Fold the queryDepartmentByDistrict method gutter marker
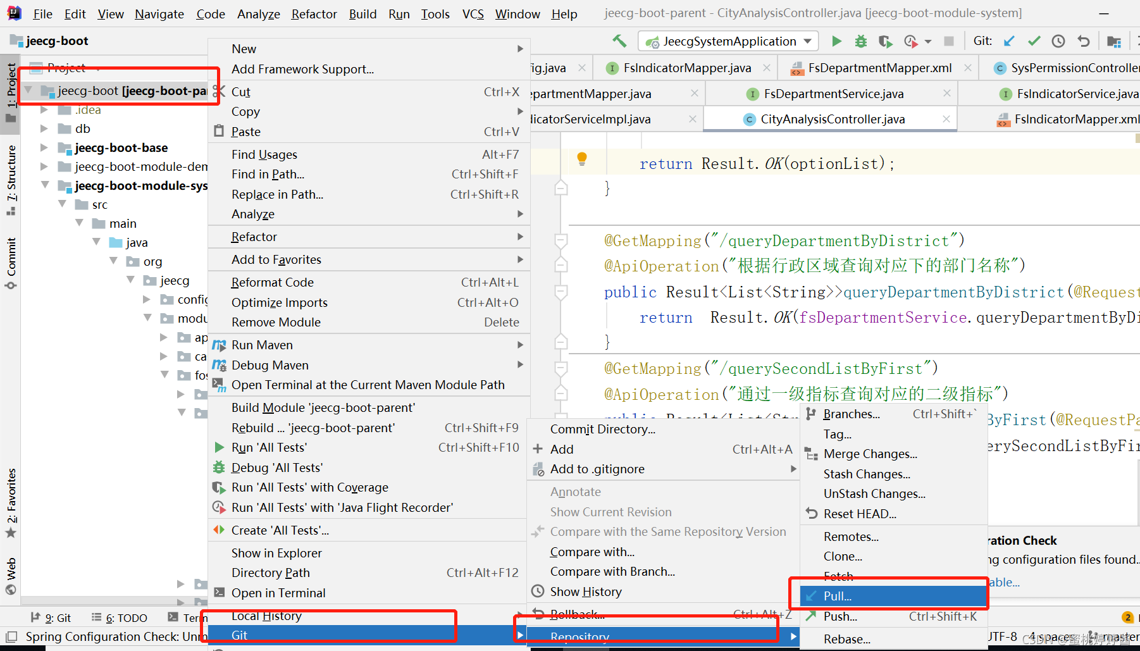1140x651 pixels. (x=561, y=292)
